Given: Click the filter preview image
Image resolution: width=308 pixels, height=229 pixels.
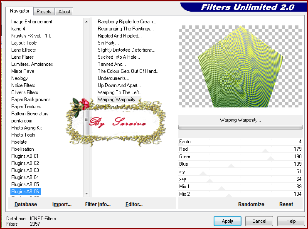Looking at the screenshot, I should (240, 66).
